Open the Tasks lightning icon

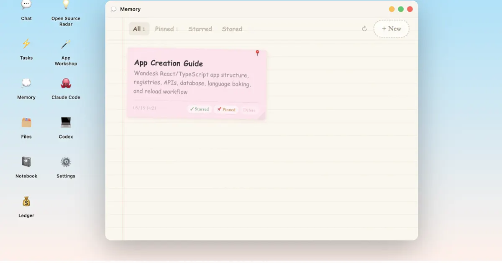point(26,44)
